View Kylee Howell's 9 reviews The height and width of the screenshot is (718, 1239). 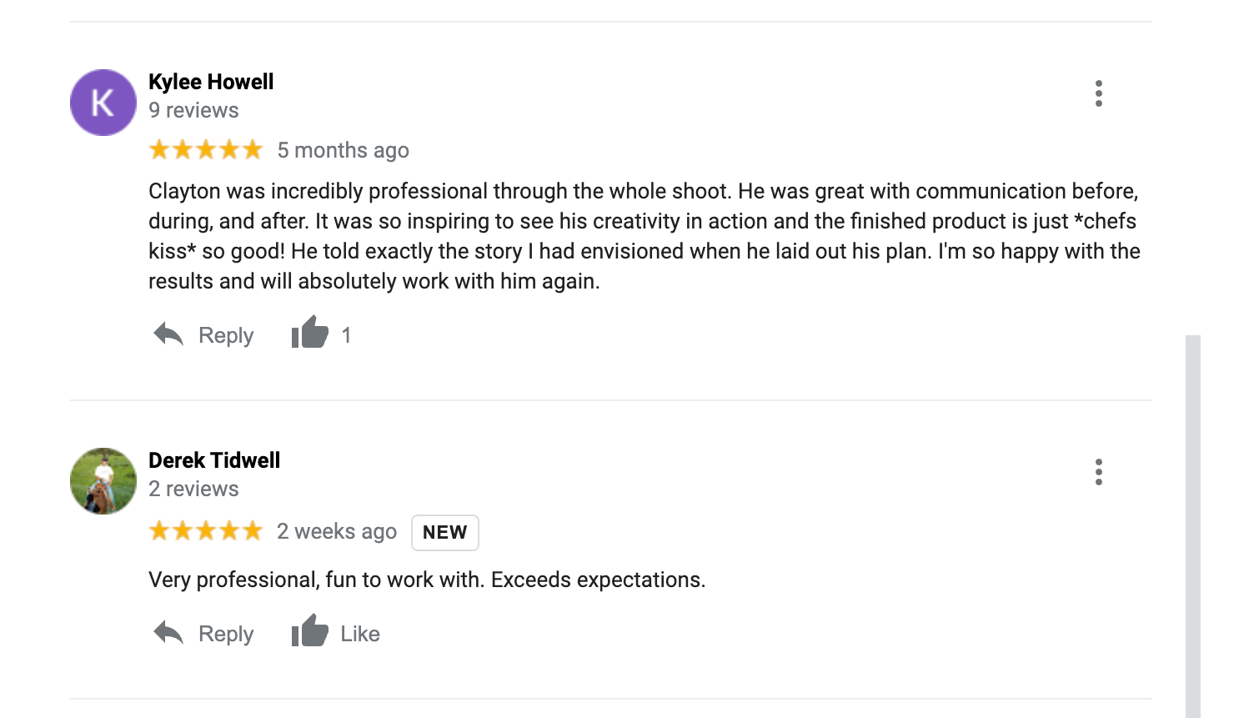click(x=193, y=110)
